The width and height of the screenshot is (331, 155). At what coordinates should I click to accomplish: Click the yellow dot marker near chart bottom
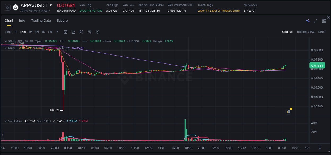pyautogui.click(x=291, y=109)
